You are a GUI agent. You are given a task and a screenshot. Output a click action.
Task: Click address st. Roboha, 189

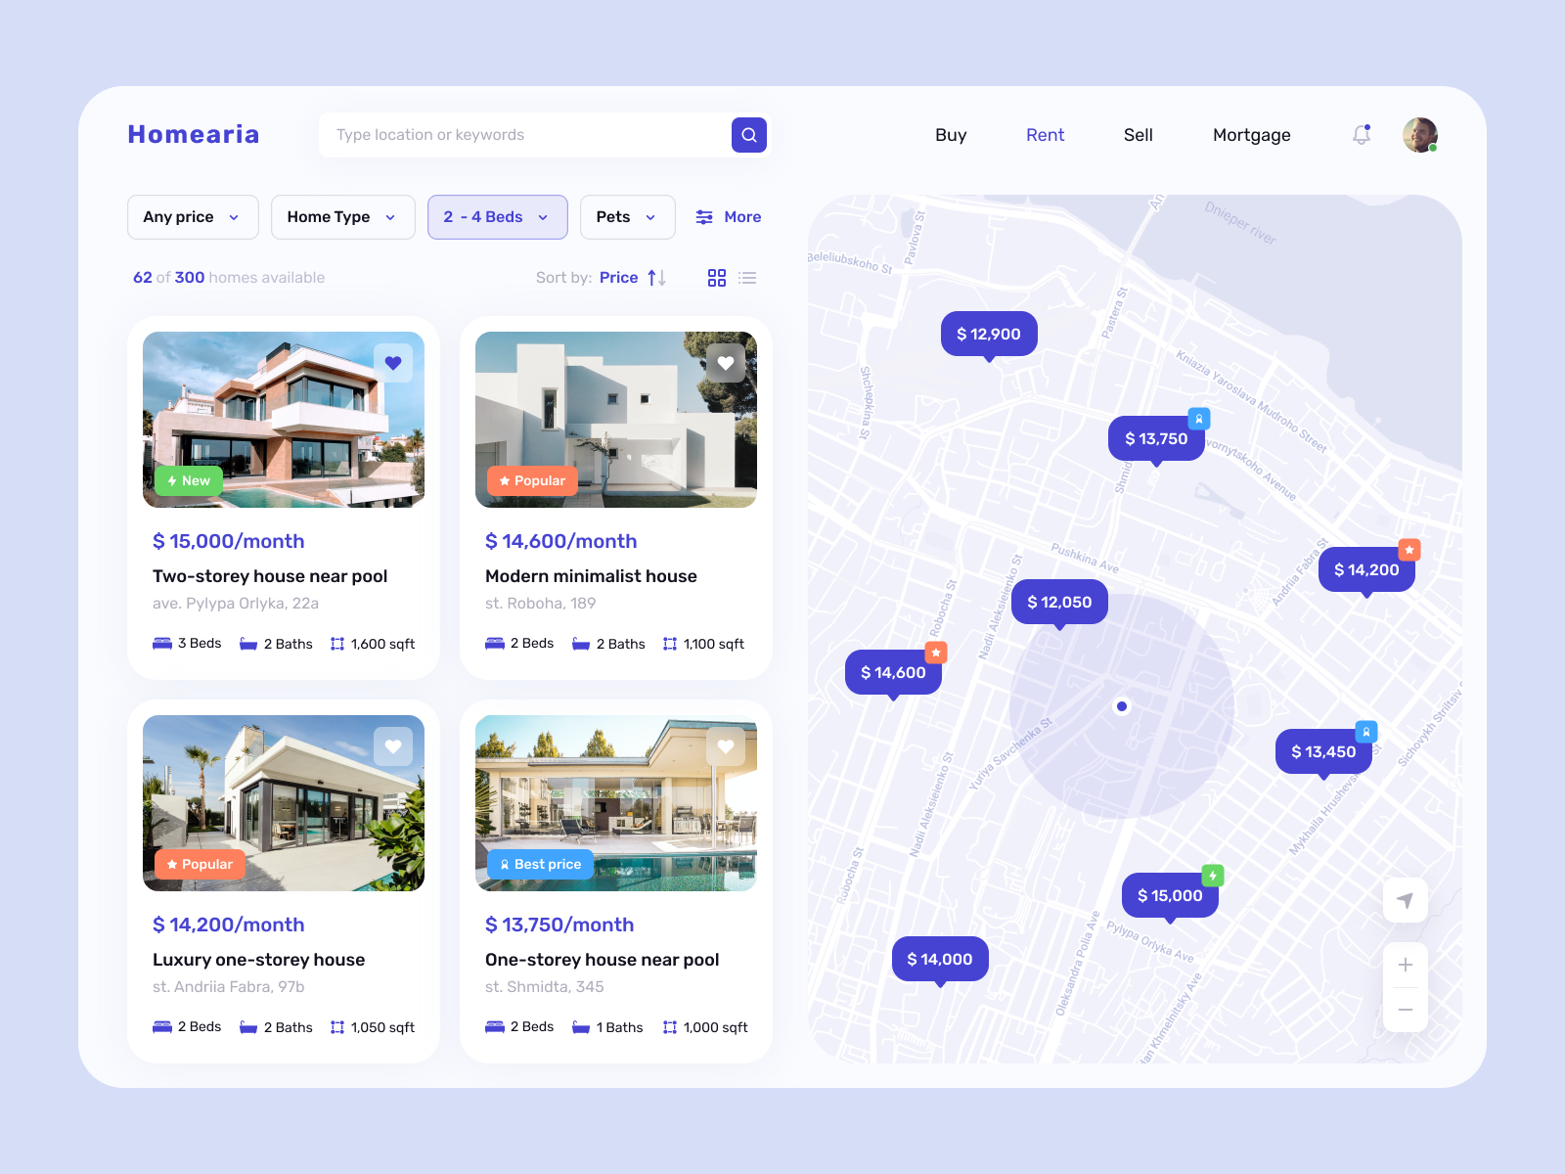(x=541, y=604)
